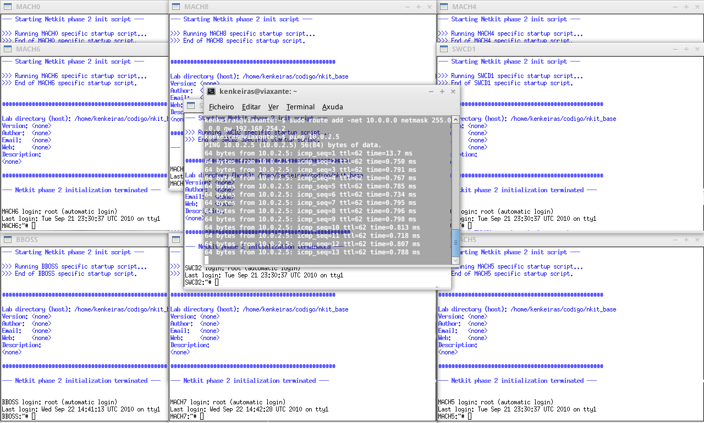Click 'Last login: Wed Sep 22 14:41:13' line

point(81,409)
